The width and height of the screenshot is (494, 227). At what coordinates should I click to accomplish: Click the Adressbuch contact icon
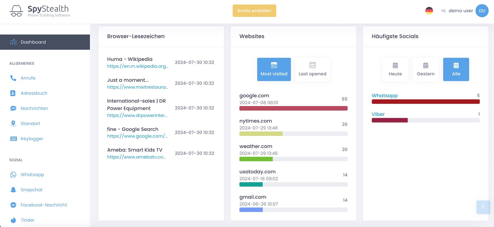coord(13,93)
